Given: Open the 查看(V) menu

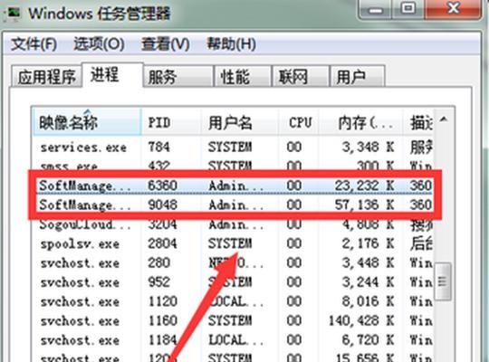Looking at the screenshot, I should 166,44.
